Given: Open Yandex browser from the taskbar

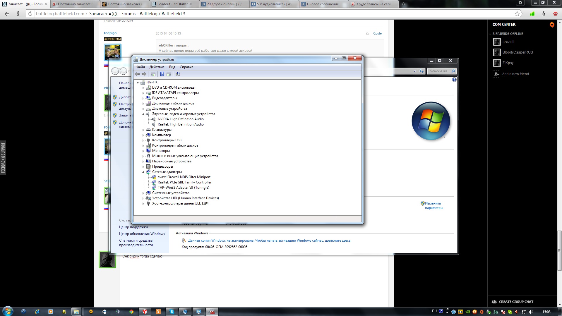Looking at the screenshot, I should click(145, 312).
